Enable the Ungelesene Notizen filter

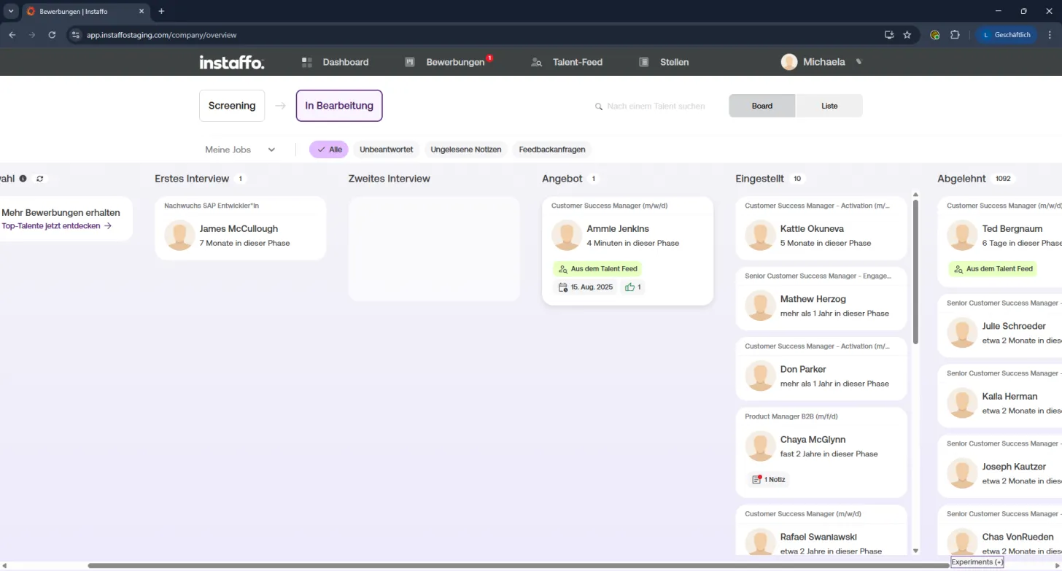pos(466,149)
